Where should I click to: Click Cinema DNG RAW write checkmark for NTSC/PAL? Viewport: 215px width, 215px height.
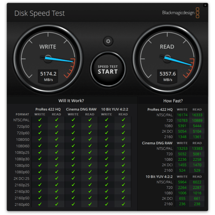point(73,120)
